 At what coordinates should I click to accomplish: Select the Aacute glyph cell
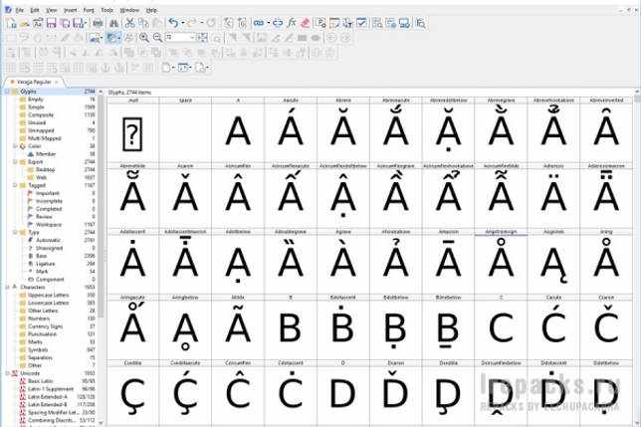tap(291, 130)
